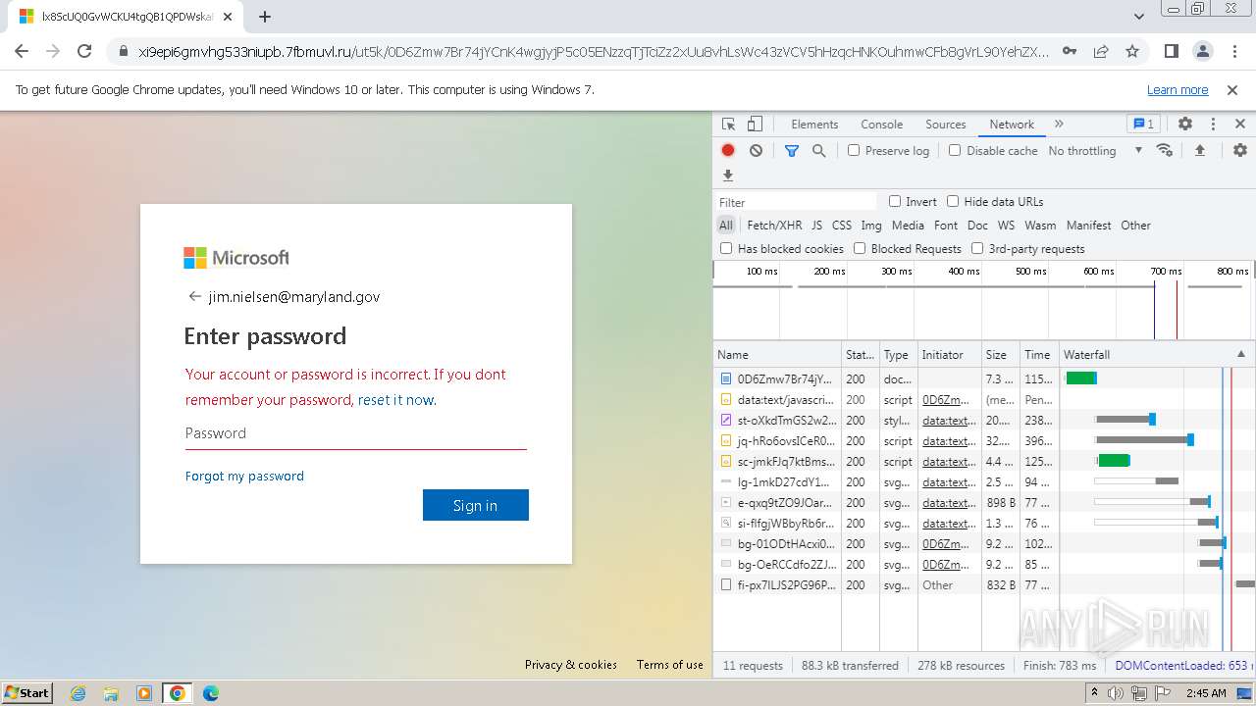The image size is (1256, 706).
Task: Check 3rd-party requests checkbox
Action: tap(977, 248)
